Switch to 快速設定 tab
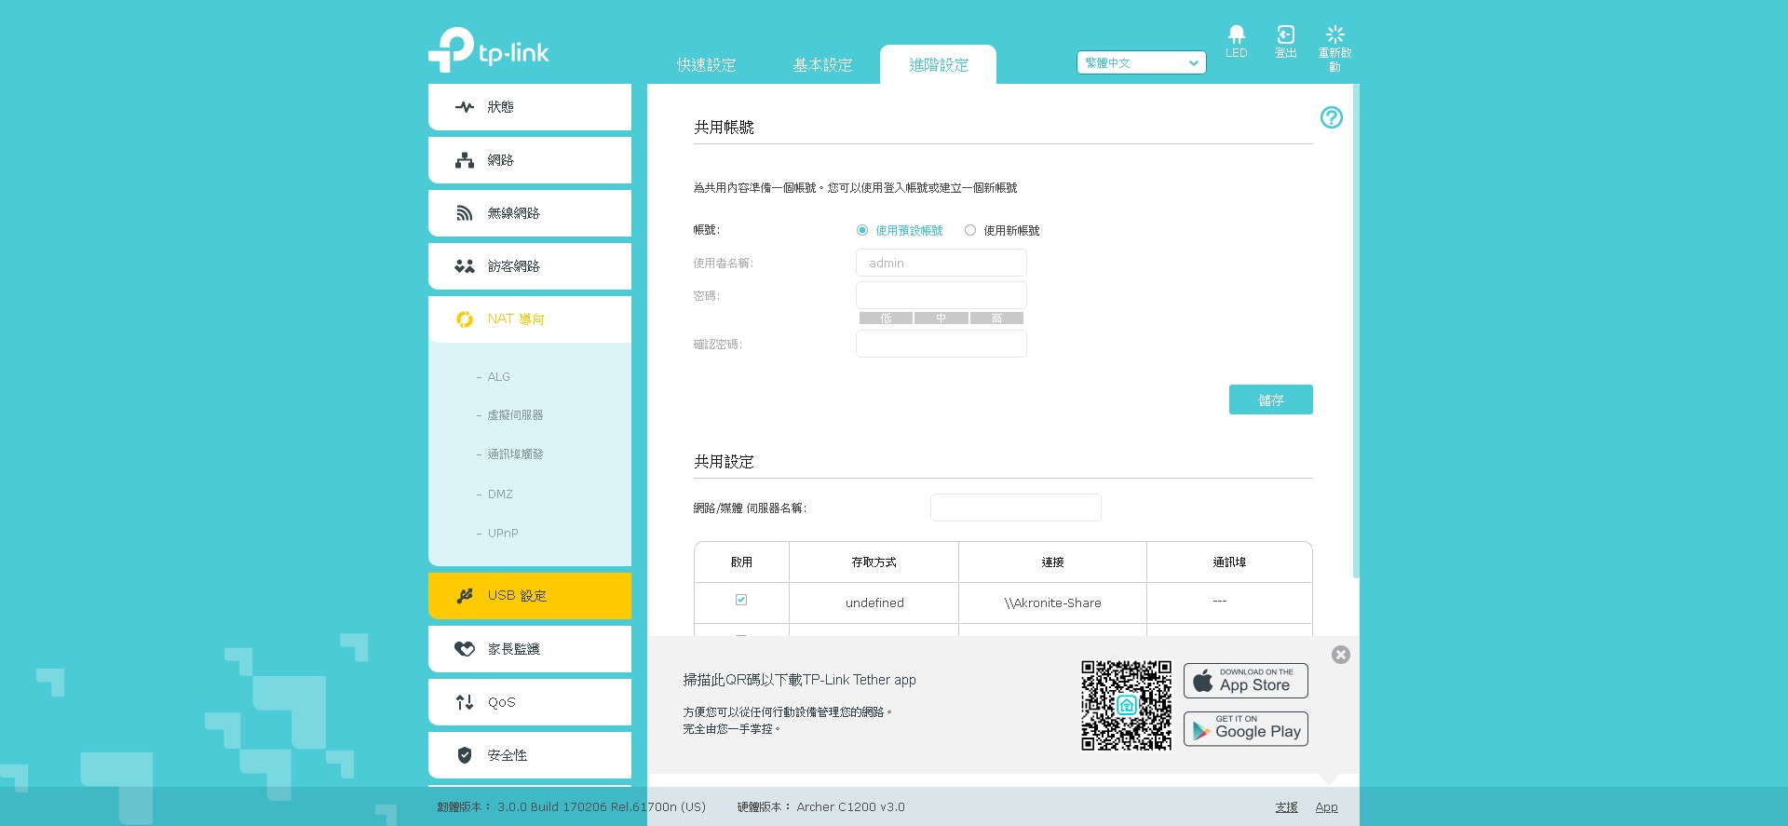The image size is (1788, 826). pos(706,64)
